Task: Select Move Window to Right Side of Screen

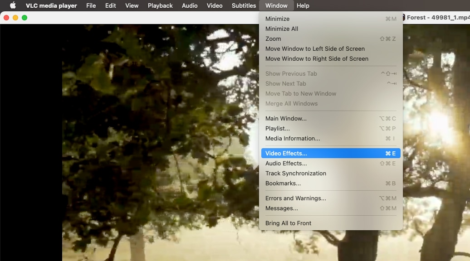Action: click(x=331, y=58)
